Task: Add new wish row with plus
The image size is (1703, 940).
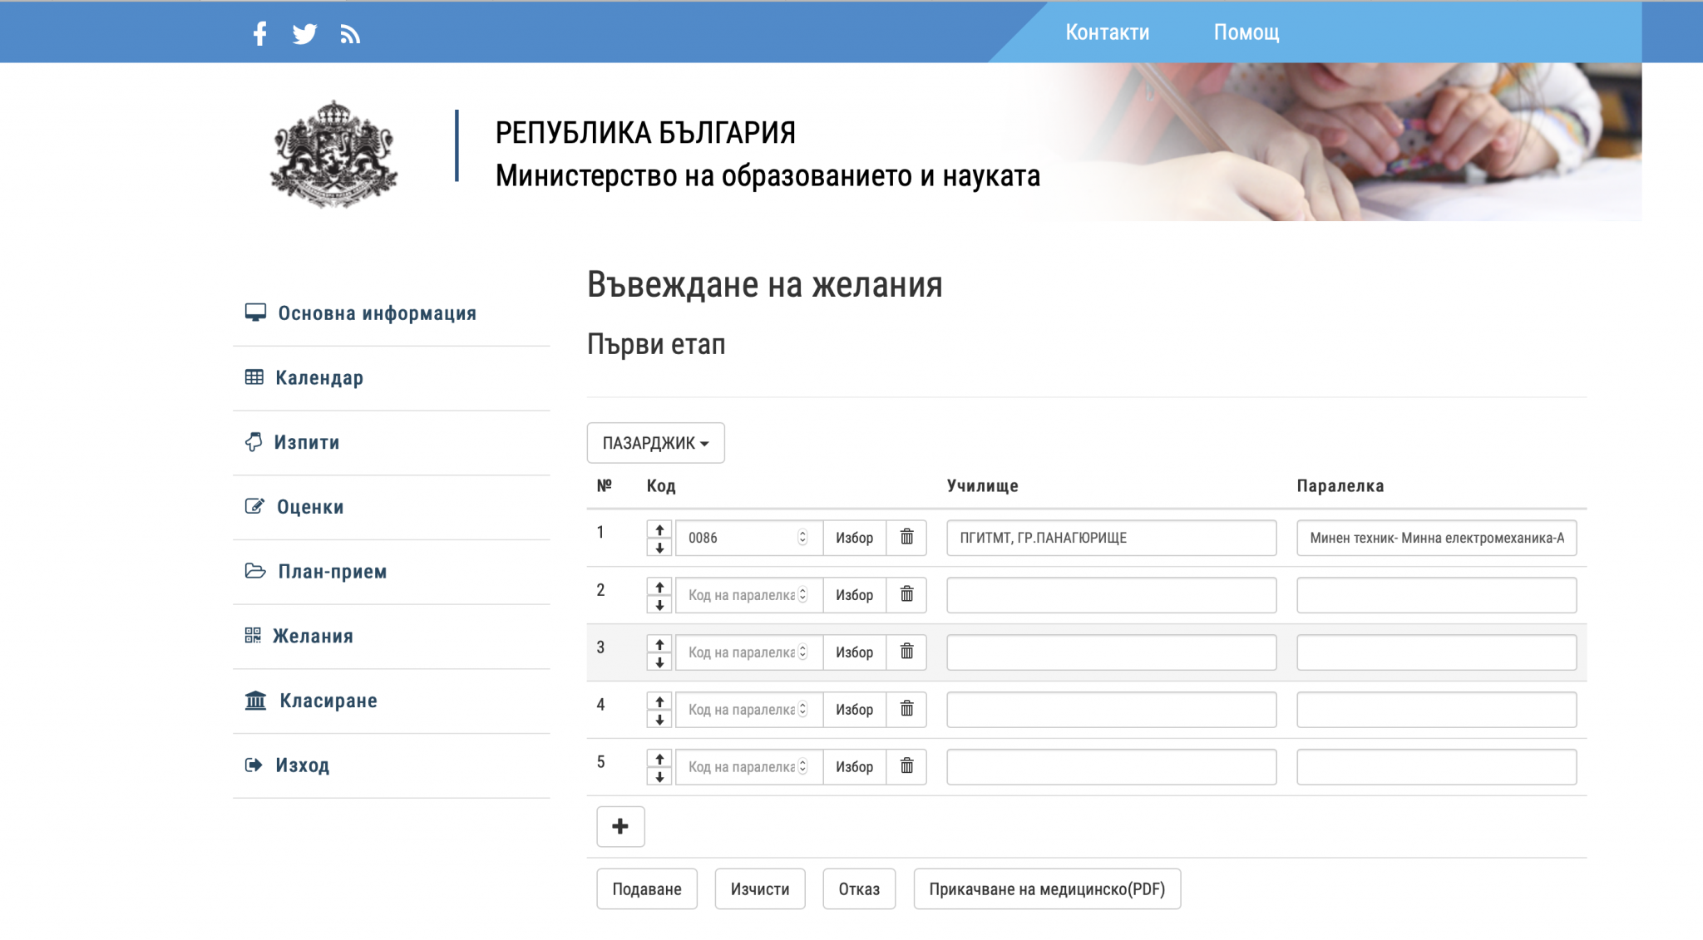Action: pyautogui.click(x=620, y=826)
